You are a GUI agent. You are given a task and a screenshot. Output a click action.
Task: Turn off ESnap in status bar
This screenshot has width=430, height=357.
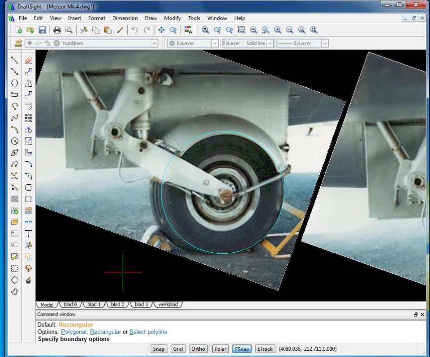pyautogui.click(x=242, y=349)
